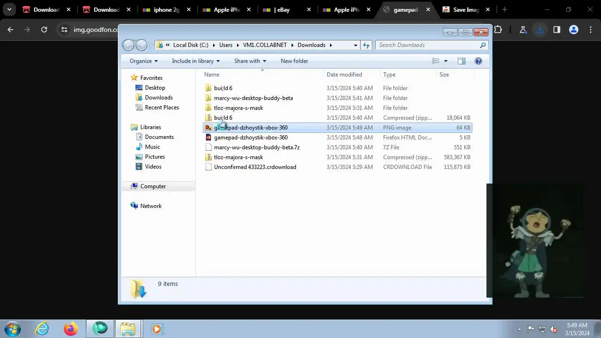Open the Organize menu
Screen dimensions: 601x338
tap(144, 61)
